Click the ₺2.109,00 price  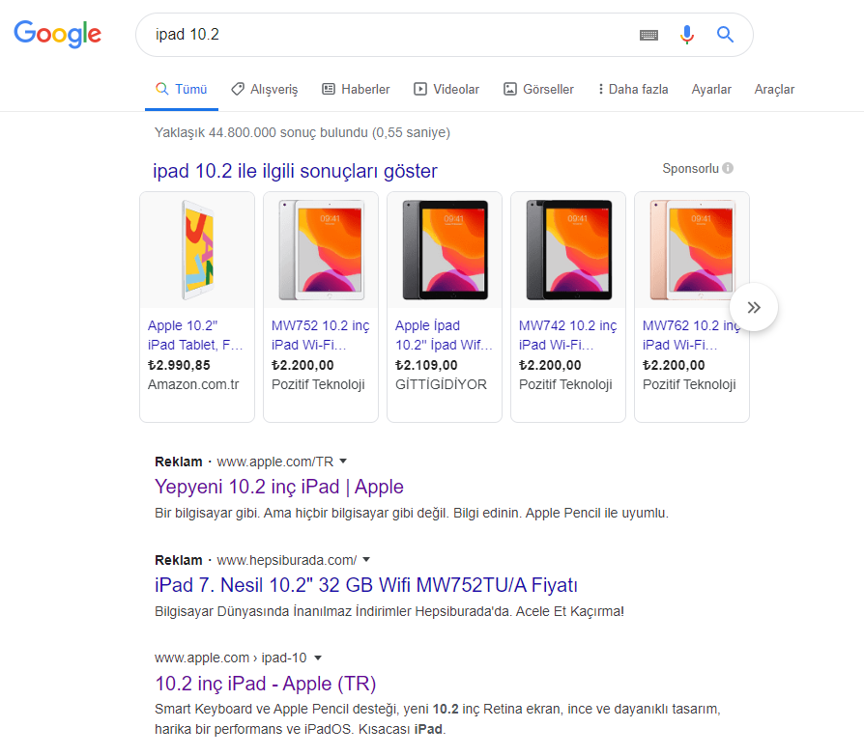tap(426, 365)
